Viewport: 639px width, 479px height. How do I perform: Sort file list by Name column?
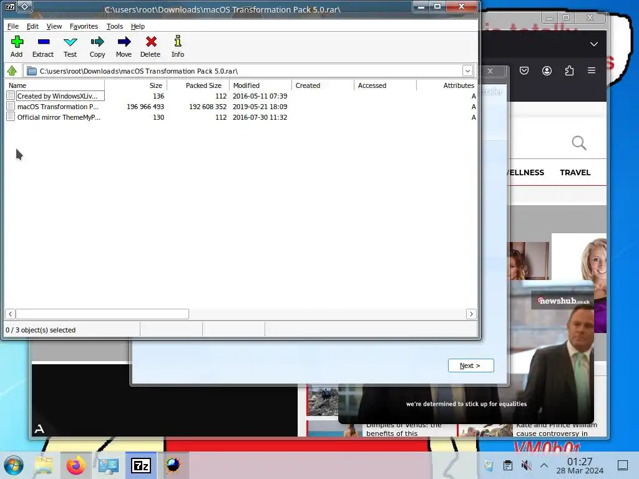coord(55,85)
